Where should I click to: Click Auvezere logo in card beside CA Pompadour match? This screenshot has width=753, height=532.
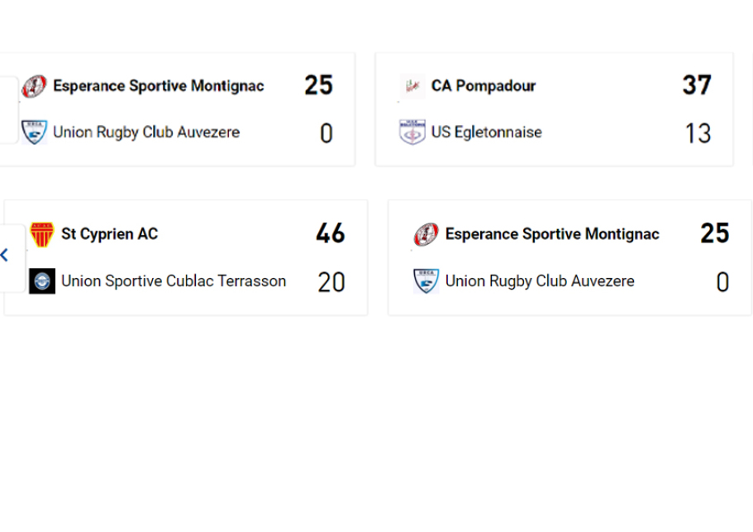(x=34, y=132)
